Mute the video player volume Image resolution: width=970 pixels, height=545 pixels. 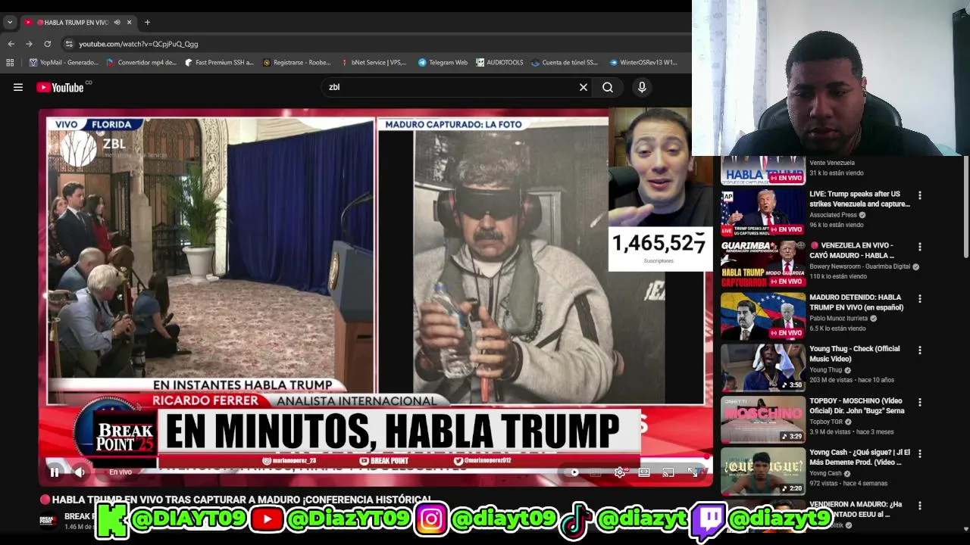click(x=80, y=472)
